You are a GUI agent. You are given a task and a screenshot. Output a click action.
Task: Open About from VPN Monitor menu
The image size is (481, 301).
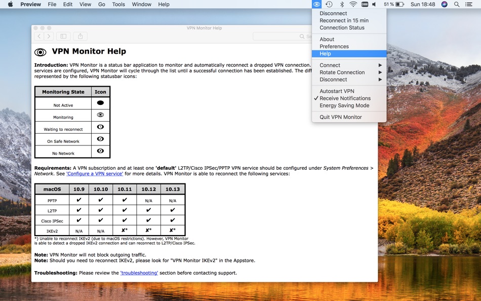pos(349,40)
